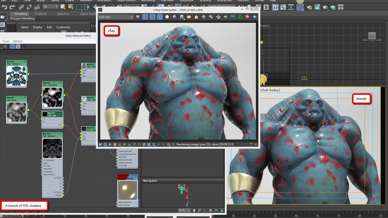
Task: Expand V-Ray frame buffer bottom chevron
Action: (x=256, y=144)
